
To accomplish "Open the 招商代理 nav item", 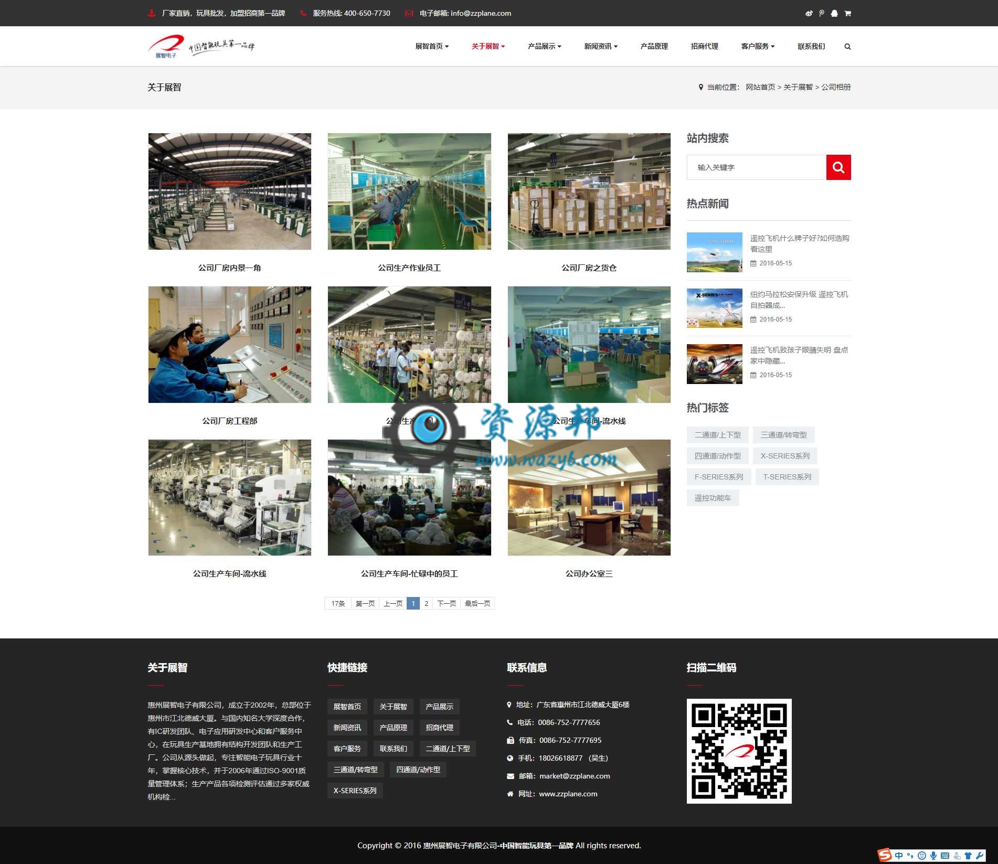I will pyautogui.click(x=704, y=46).
